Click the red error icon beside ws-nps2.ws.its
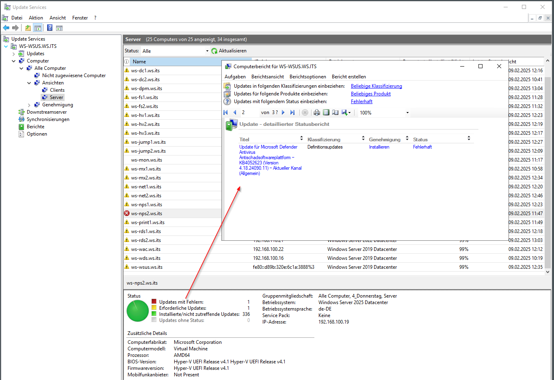This screenshot has width=554, height=380. pos(127,213)
